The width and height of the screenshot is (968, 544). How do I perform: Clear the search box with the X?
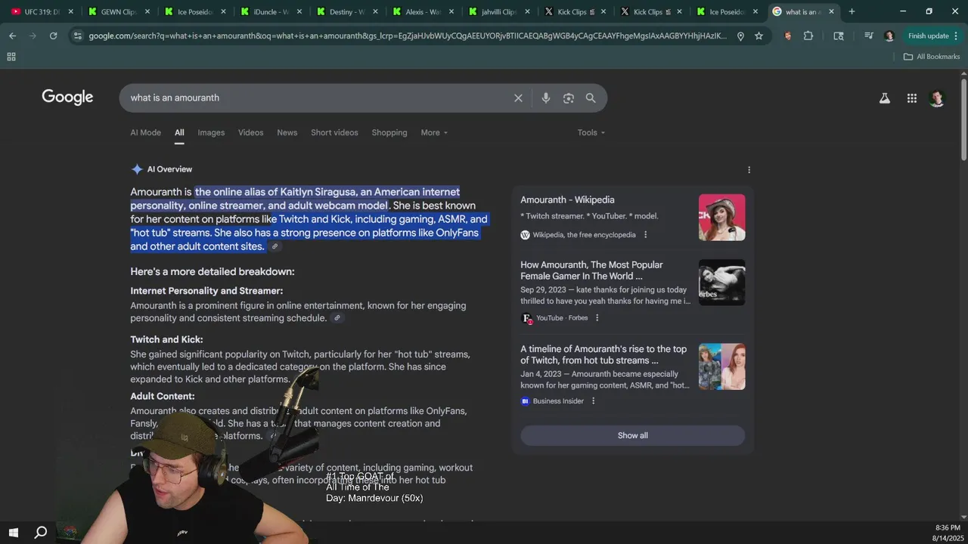(518, 98)
